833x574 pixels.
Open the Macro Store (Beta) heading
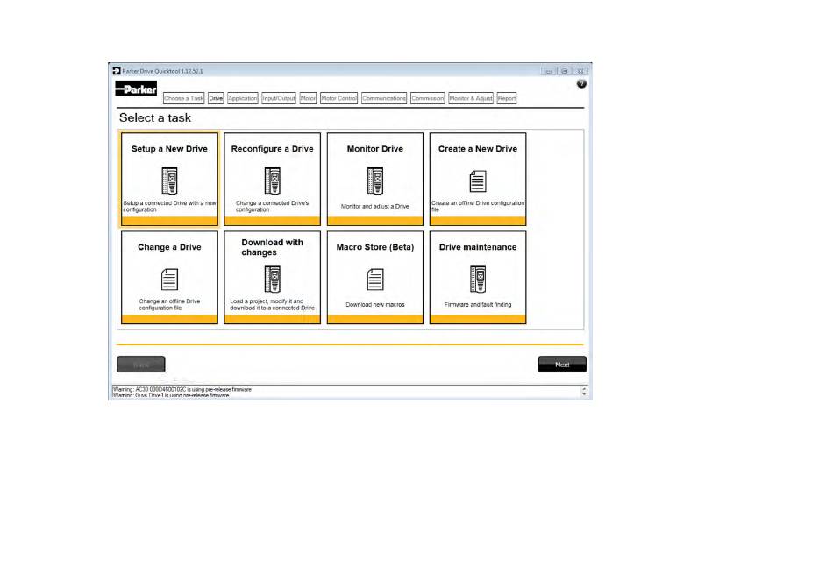(x=375, y=247)
